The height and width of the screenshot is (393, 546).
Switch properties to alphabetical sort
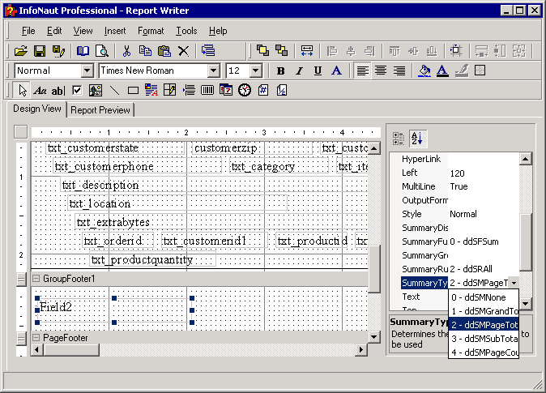[x=417, y=139]
